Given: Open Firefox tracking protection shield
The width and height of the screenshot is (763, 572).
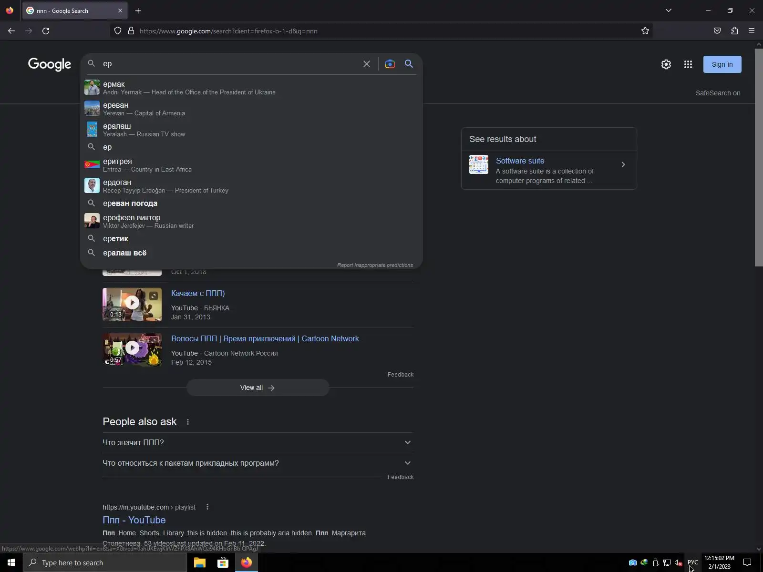Looking at the screenshot, I should click(x=118, y=31).
